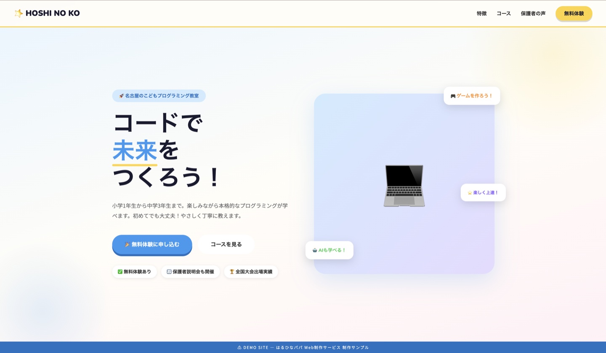The image size is (606, 353).
Task: Open the 特徴 navigation item
Action: (x=481, y=13)
